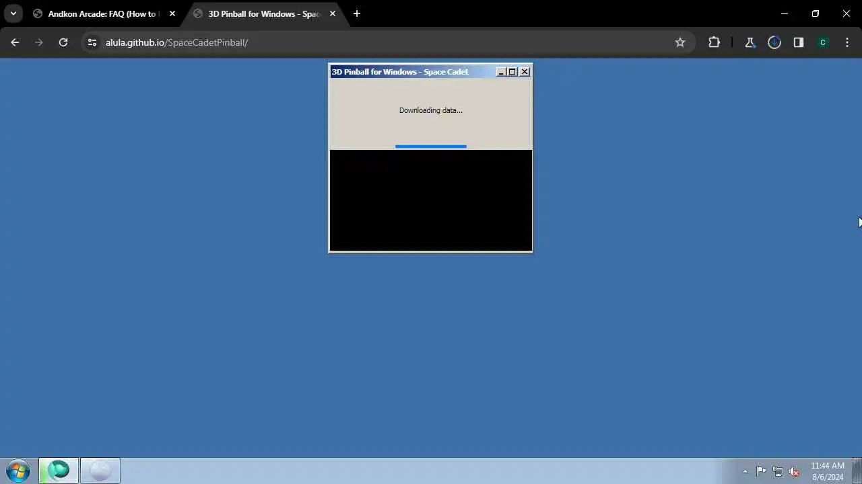
Task: Click the black pinball game canvas
Action: 431,200
